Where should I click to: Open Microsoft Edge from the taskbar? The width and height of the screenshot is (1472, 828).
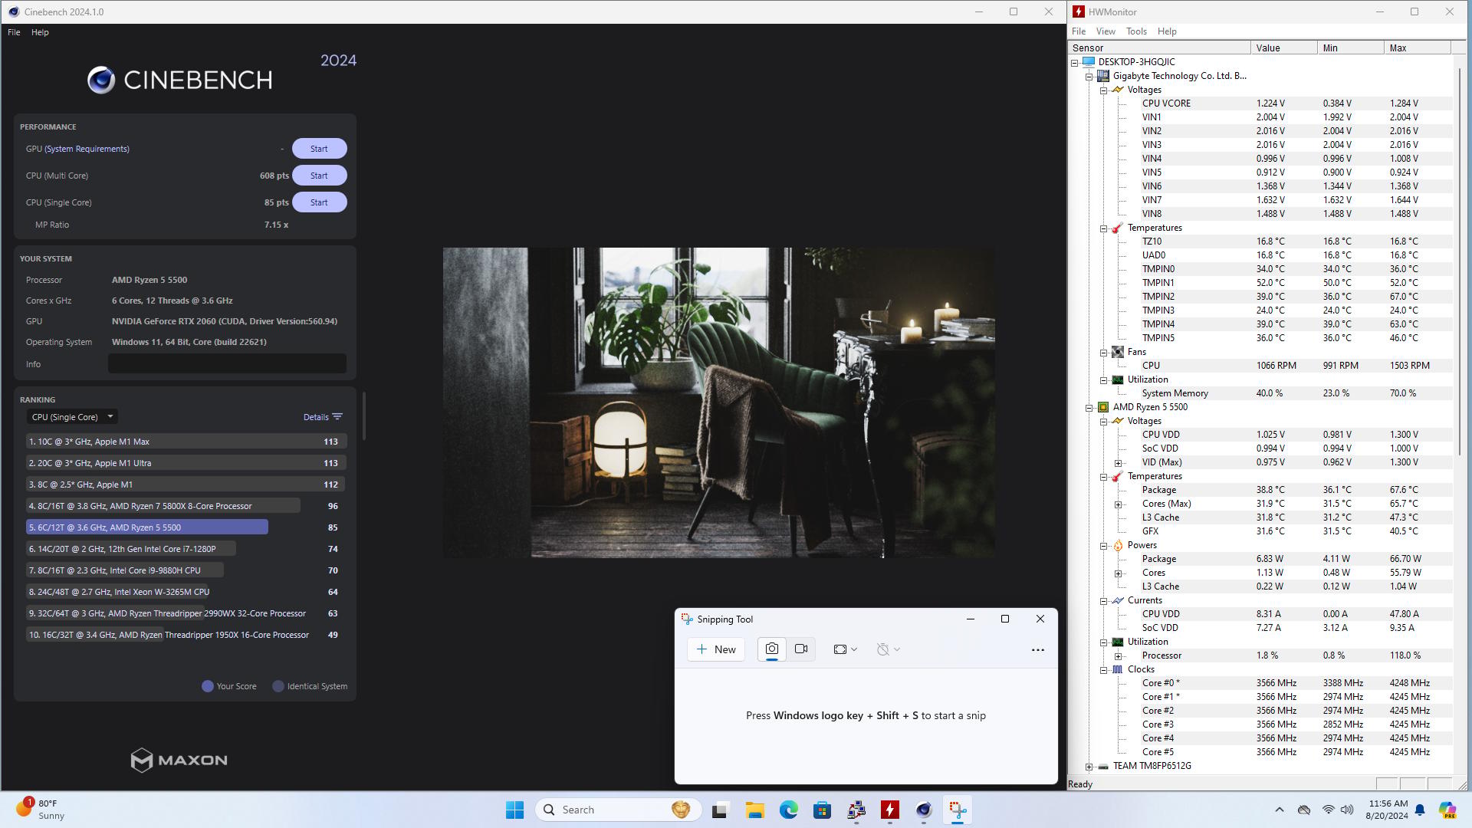pyautogui.click(x=788, y=810)
